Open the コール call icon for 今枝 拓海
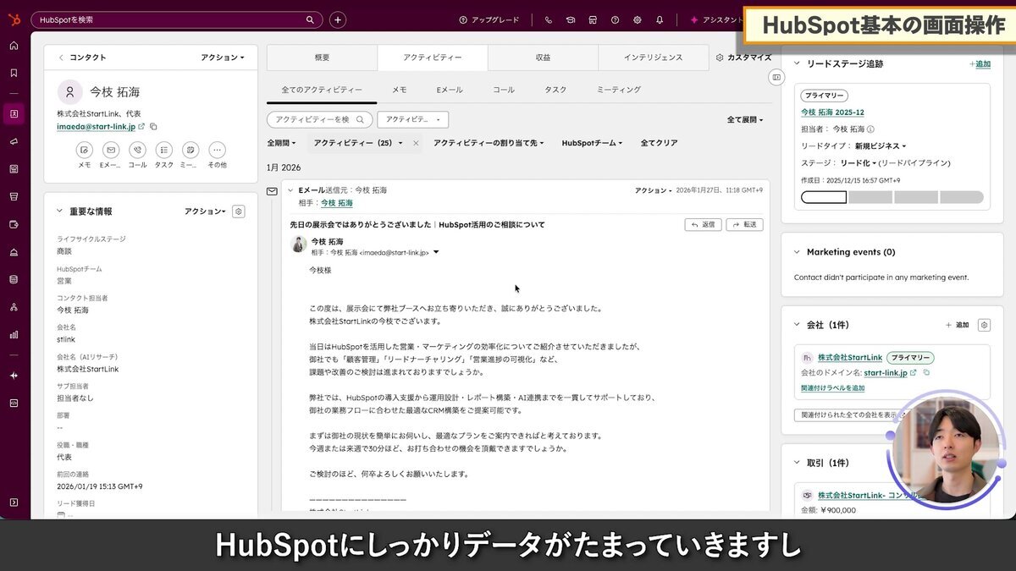The width and height of the screenshot is (1016, 571). (x=138, y=150)
